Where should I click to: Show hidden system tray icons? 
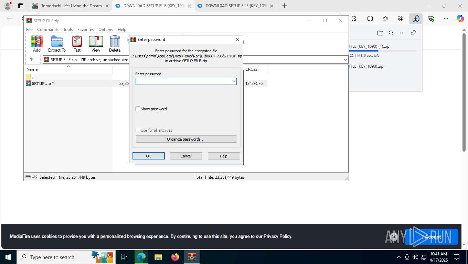coord(399,257)
